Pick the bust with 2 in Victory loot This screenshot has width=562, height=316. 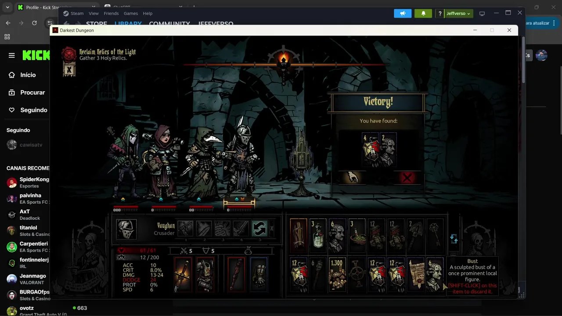pyautogui.click(x=388, y=150)
